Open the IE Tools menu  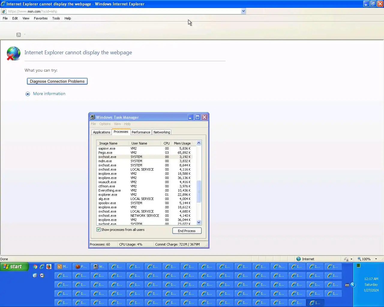(x=56, y=18)
